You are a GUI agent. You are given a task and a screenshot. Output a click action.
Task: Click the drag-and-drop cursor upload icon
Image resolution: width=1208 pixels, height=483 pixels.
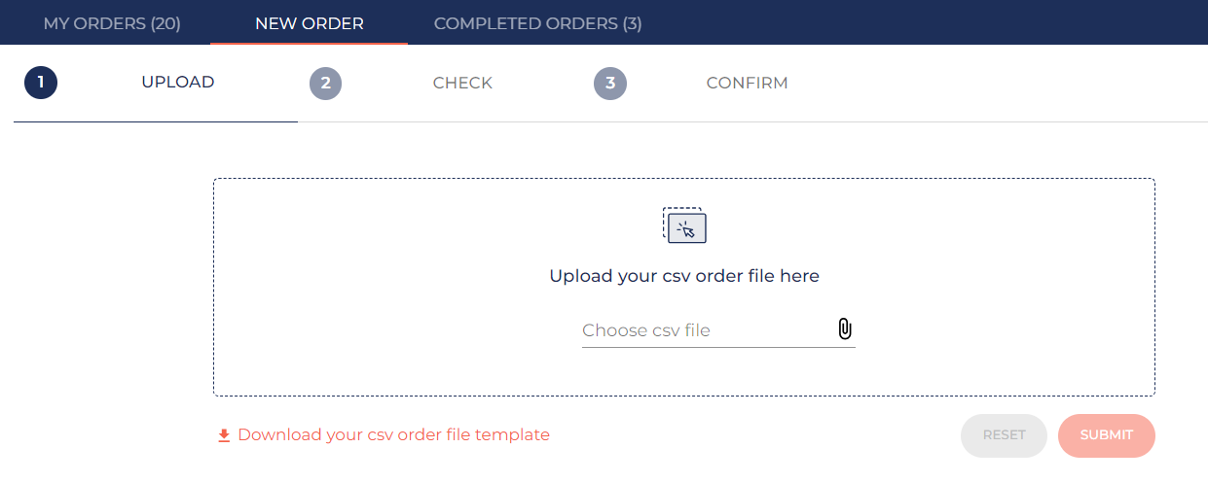click(684, 225)
